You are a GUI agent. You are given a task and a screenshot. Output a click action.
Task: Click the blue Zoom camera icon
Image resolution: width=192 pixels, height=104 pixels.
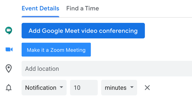pyautogui.click(x=9, y=50)
